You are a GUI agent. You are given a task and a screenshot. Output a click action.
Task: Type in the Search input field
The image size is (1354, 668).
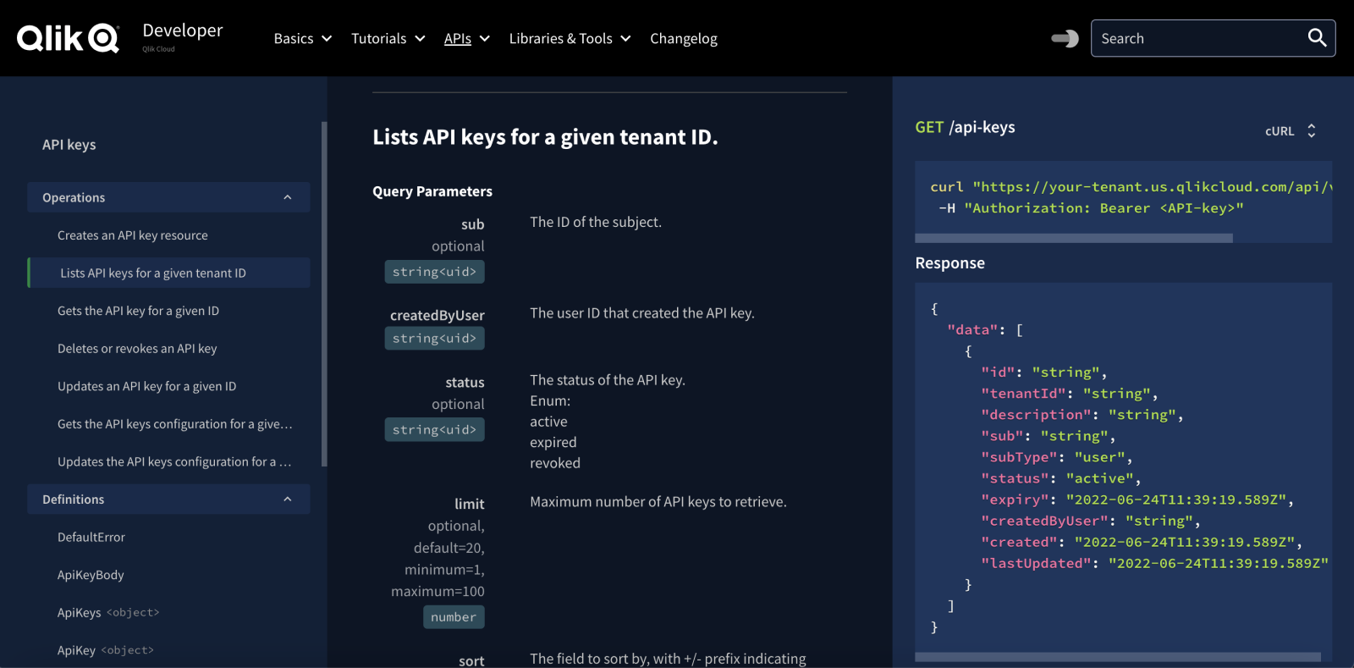point(1197,39)
